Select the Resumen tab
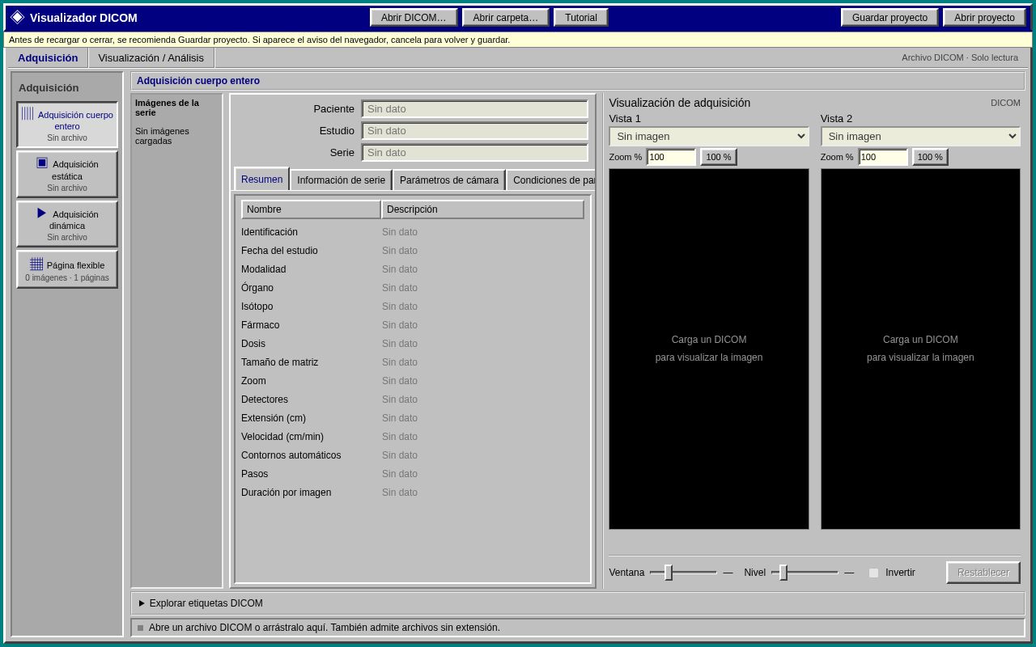This screenshot has width=1036, height=647. click(x=261, y=180)
